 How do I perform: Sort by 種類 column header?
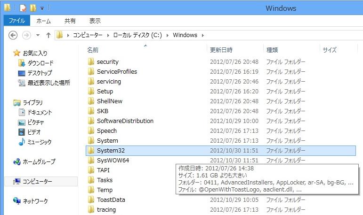[272, 50]
